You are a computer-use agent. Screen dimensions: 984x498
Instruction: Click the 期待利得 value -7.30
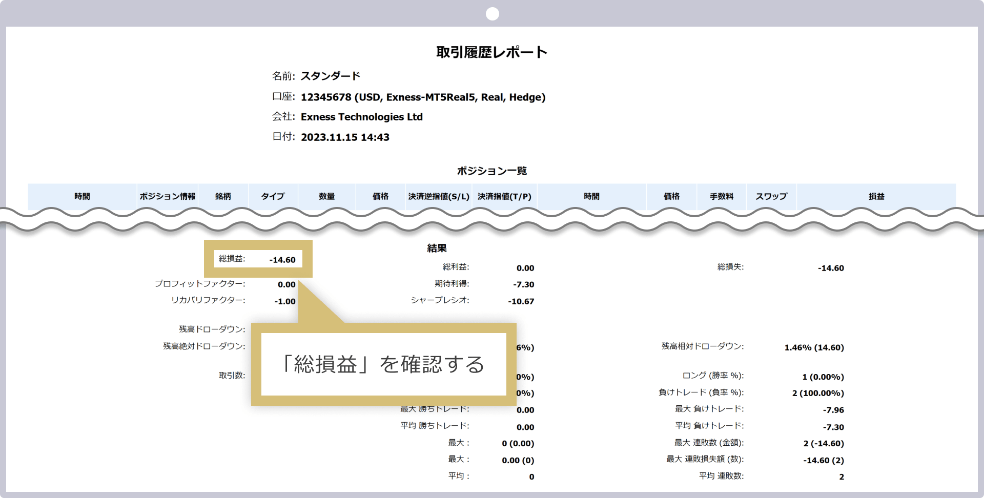pyautogui.click(x=523, y=285)
